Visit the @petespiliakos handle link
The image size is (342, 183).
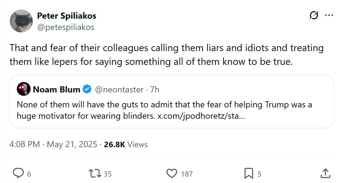click(x=65, y=27)
